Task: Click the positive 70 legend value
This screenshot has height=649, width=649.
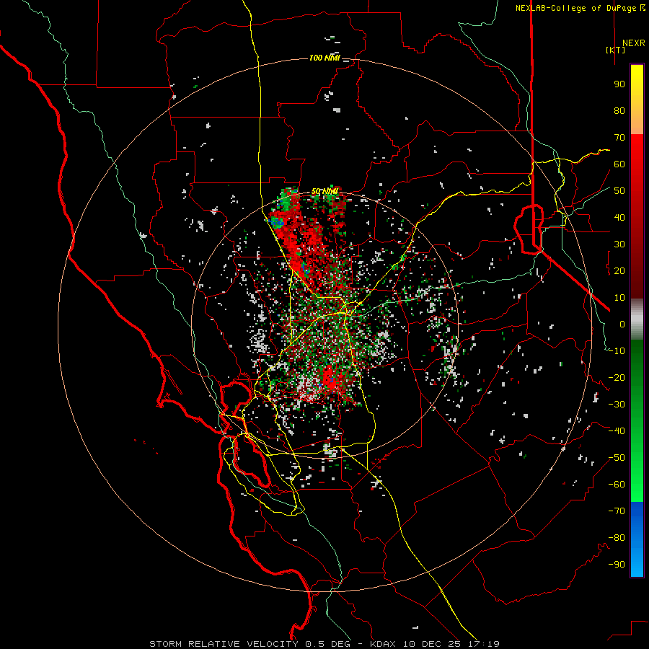Action: (x=619, y=138)
